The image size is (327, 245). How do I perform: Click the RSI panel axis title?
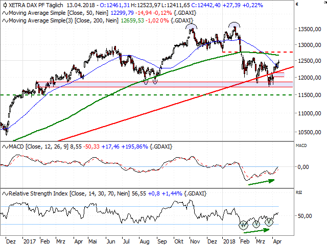(299, 193)
